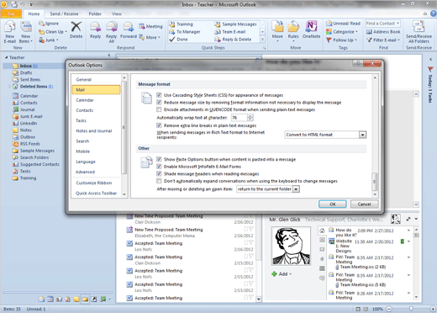Click the Reply All icon
The image size is (437, 313).
tap(111, 28)
